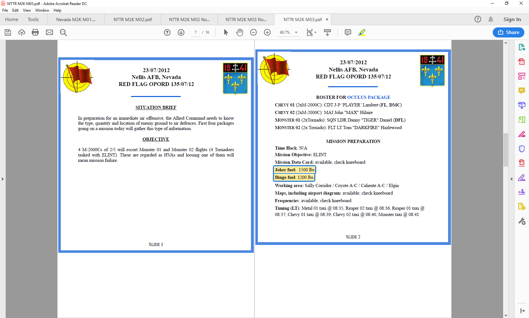
Task: Hide the right pane using the side arrow
Action: coord(511,179)
